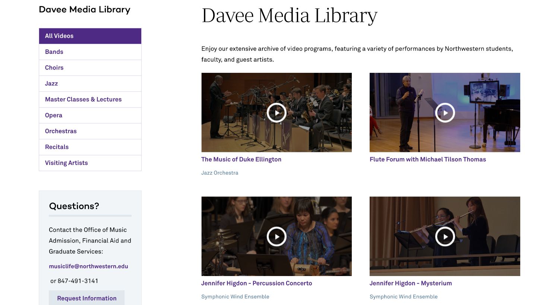Open the Jazz category

(90, 84)
